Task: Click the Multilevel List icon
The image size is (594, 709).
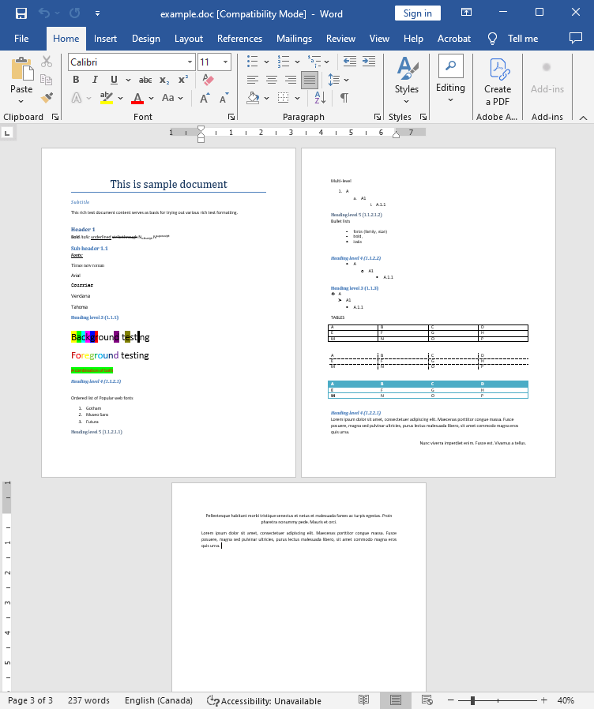Action: click(x=314, y=61)
